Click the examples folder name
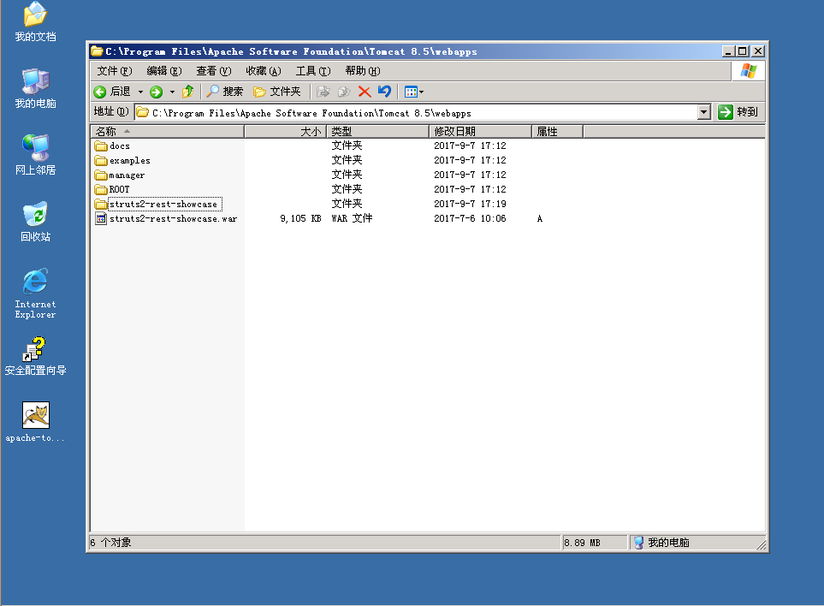Screen dimensions: 824x606 pyautogui.click(x=130, y=161)
